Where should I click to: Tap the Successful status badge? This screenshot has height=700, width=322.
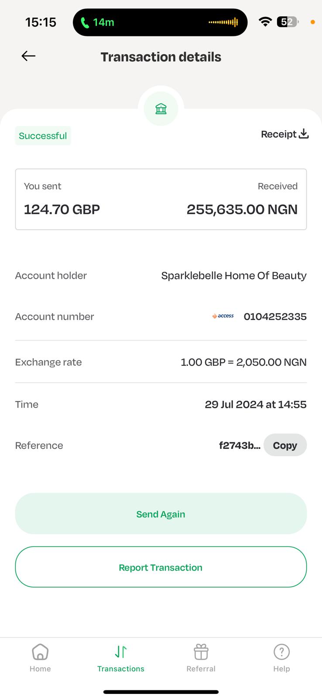tap(43, 136)
